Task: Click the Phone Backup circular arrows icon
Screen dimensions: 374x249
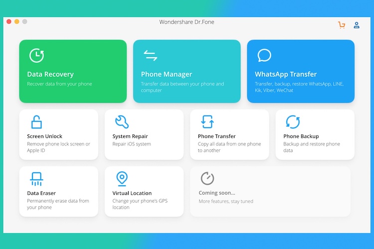Action: [293, 122]
